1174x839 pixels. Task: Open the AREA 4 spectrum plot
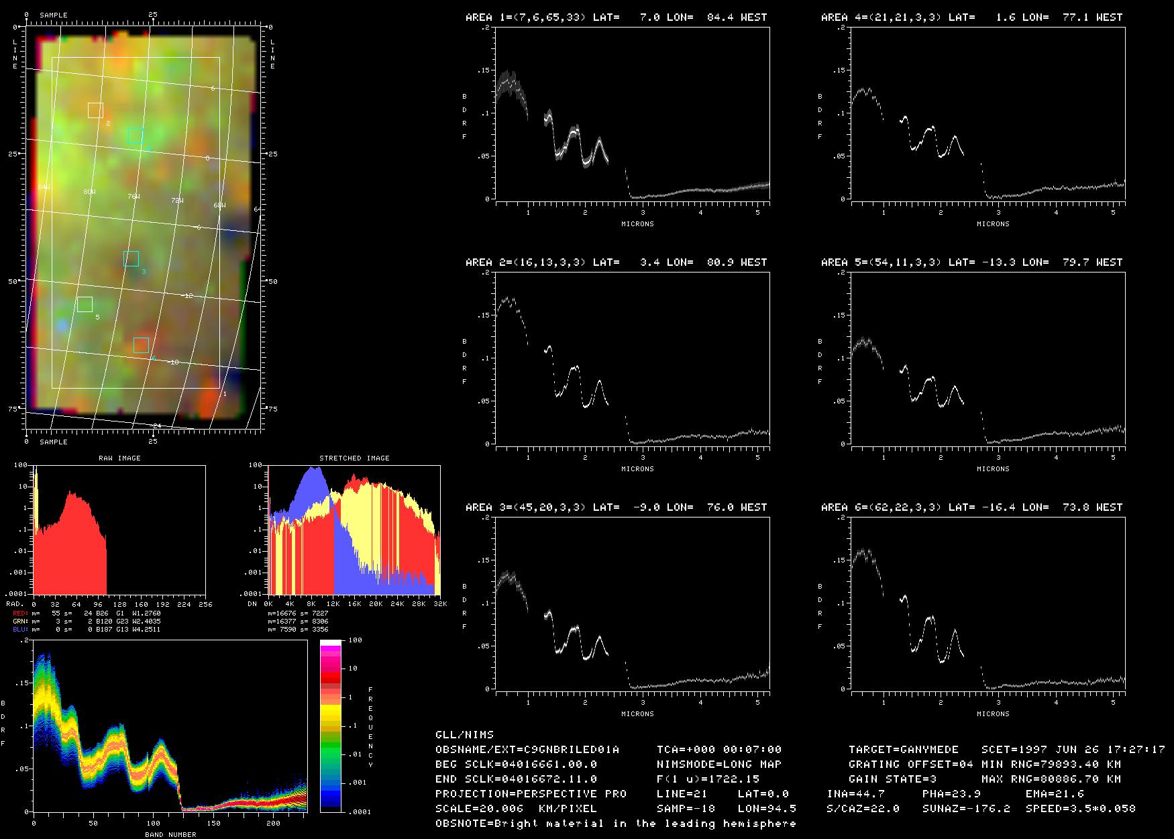[x=988, y=114]
